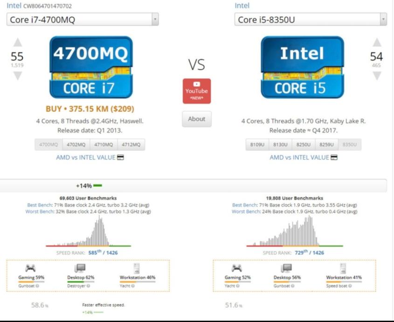The image size is (394, 322).
Task: Open the Core i5-8350U dropdown
Action: pos(311,20)
